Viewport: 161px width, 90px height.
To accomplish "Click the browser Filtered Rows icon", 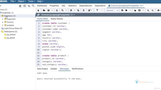I will pos(29,6).
